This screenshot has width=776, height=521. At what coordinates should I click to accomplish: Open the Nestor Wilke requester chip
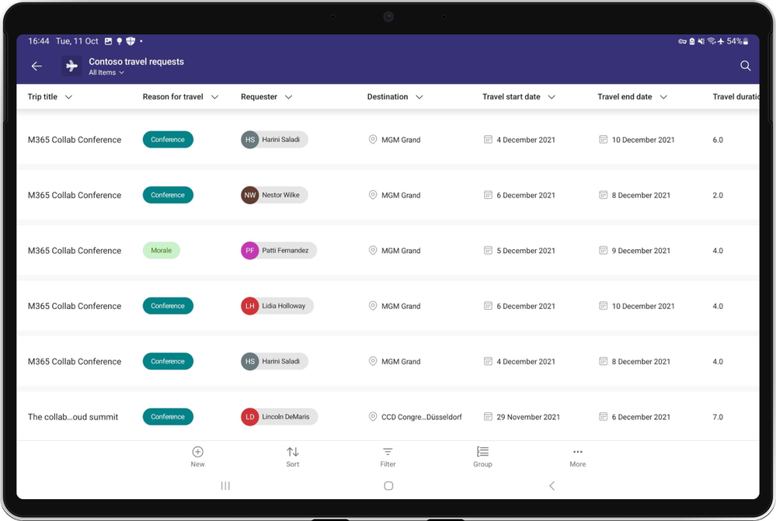tap(274, 195)
